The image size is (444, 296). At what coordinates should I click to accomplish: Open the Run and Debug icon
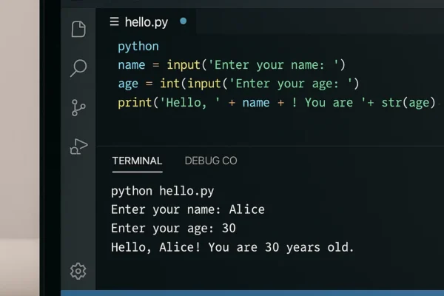point(78,147)
